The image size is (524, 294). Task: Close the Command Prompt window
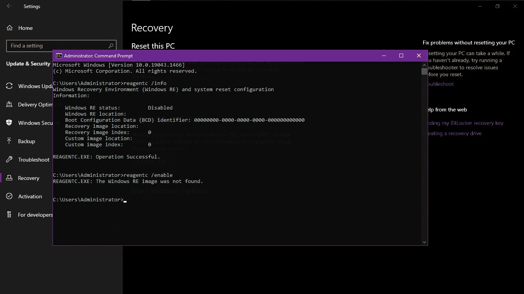(x=419, y=56)
